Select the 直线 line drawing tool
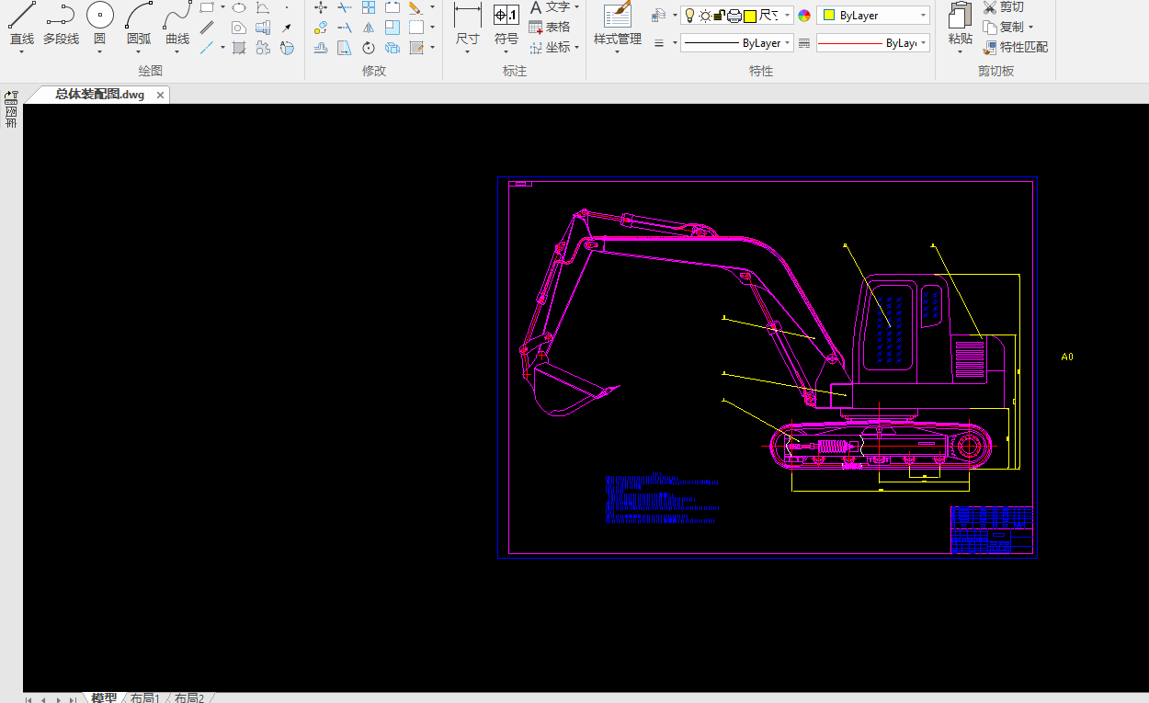 pos(21,16)
